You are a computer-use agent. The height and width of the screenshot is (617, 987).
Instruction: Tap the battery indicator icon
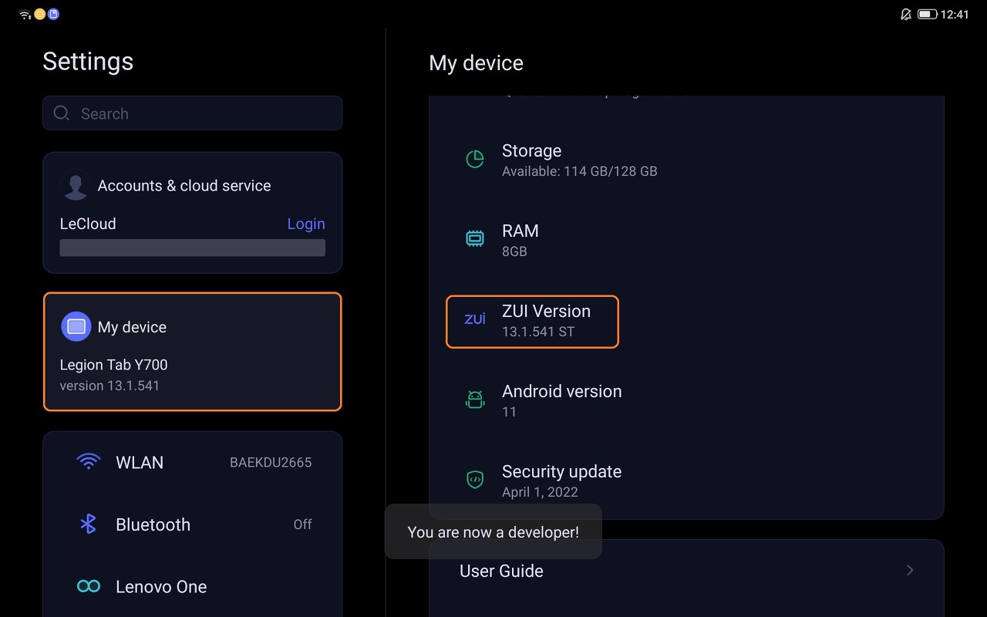click(x=927, y=14)
